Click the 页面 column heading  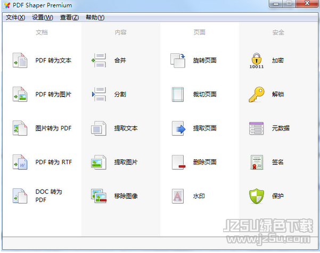click(x=199, y=32)
